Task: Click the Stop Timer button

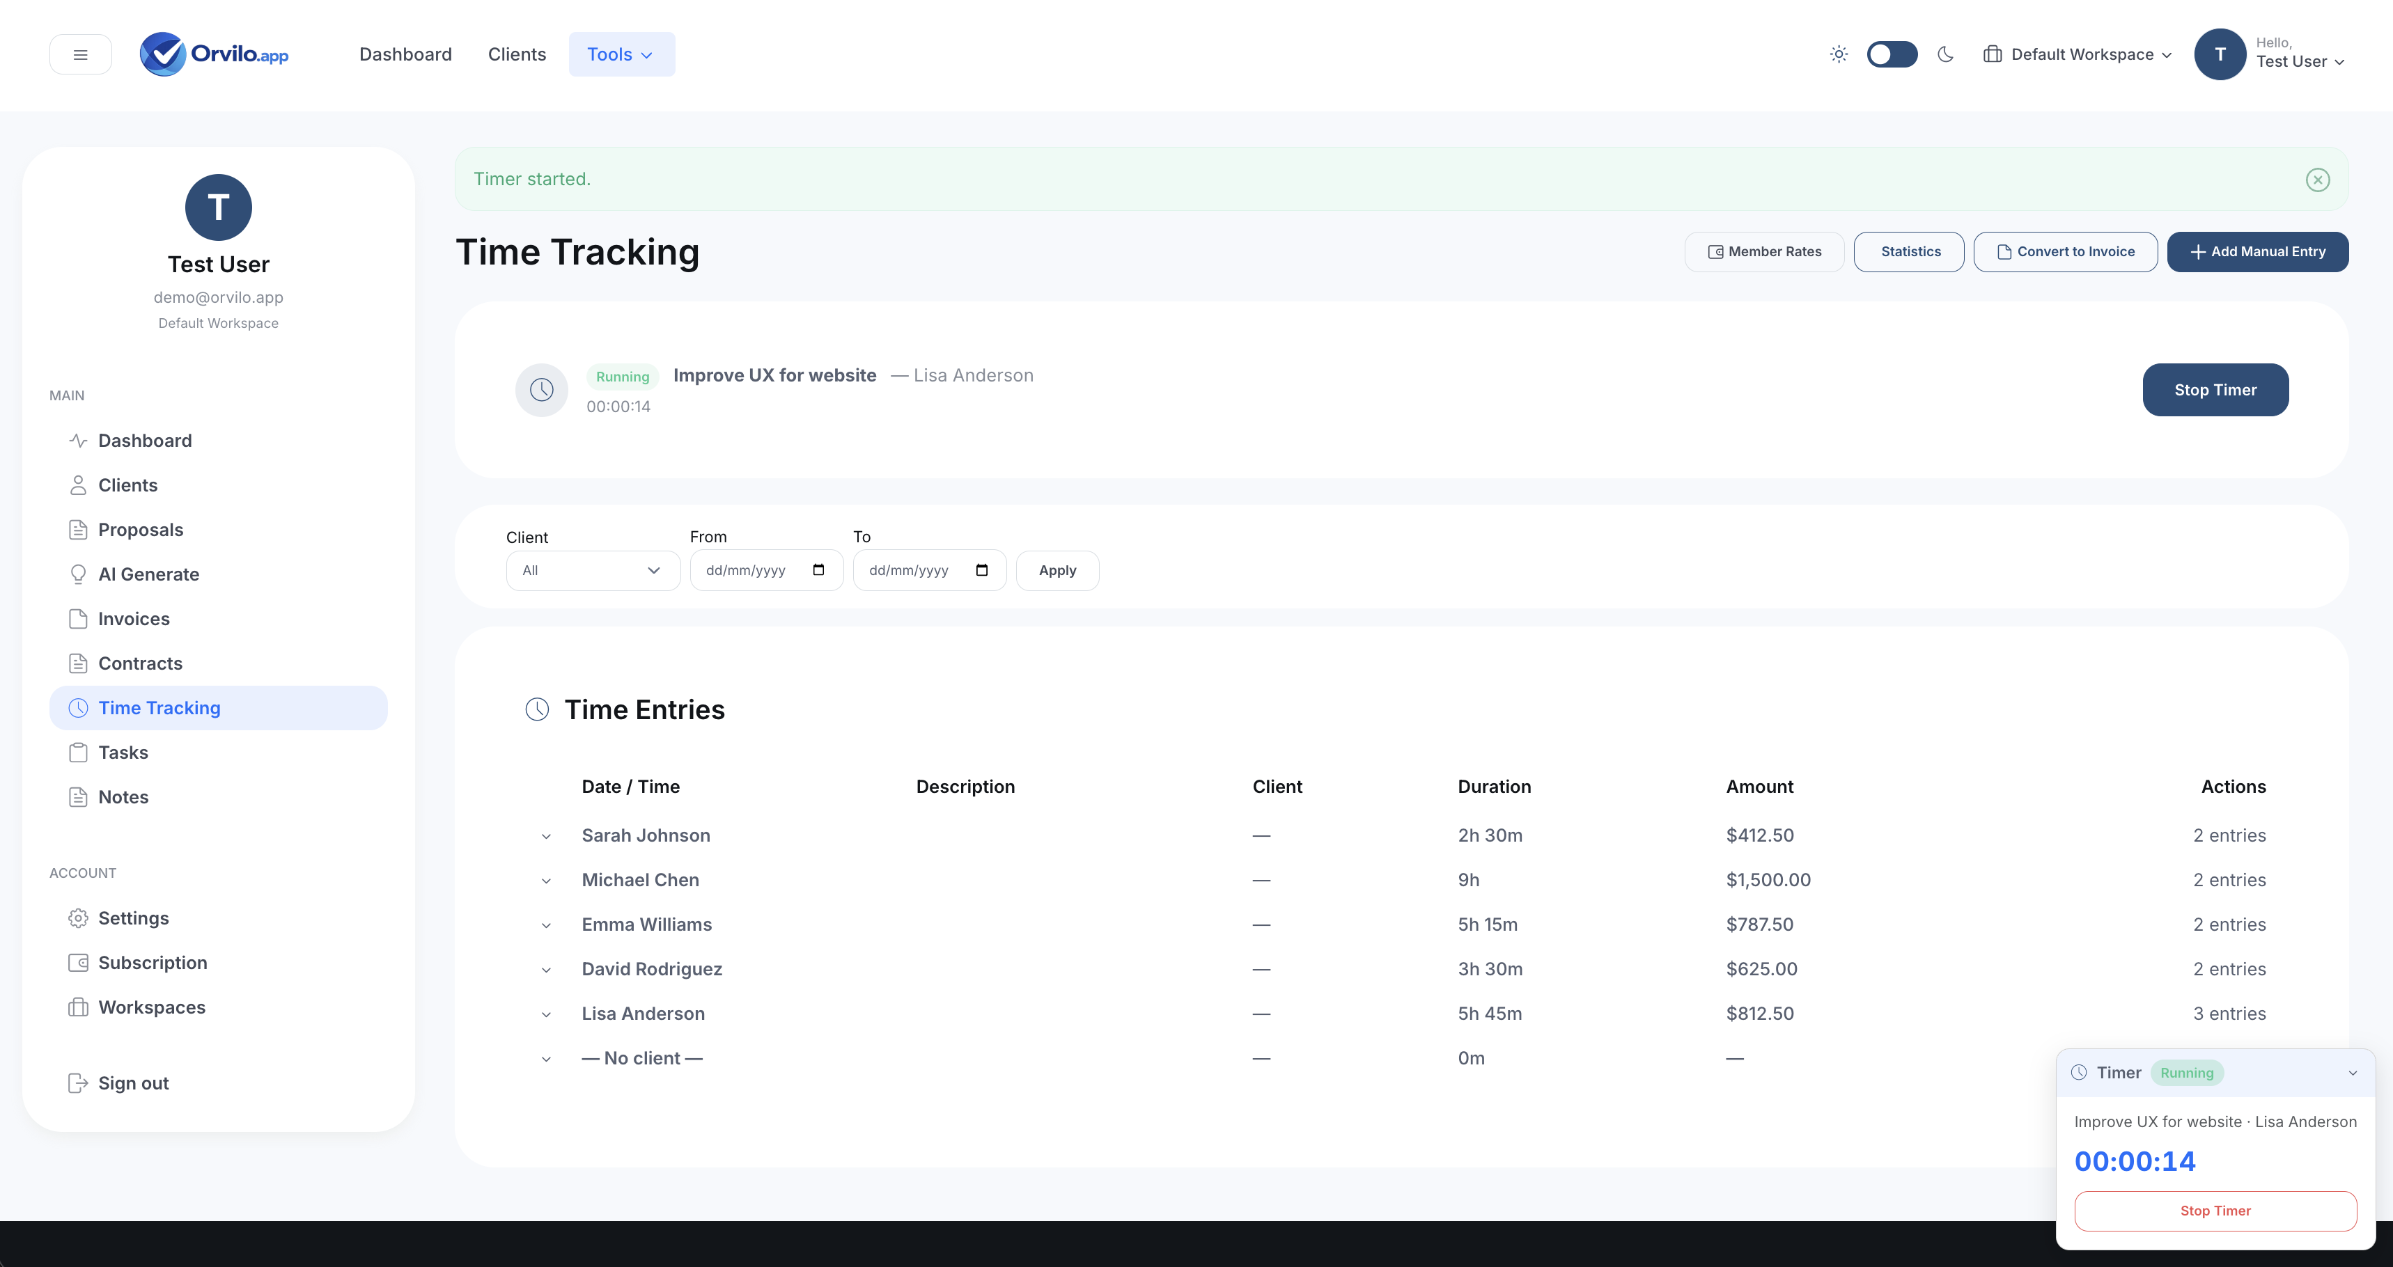Action: tap(2215, 389)
